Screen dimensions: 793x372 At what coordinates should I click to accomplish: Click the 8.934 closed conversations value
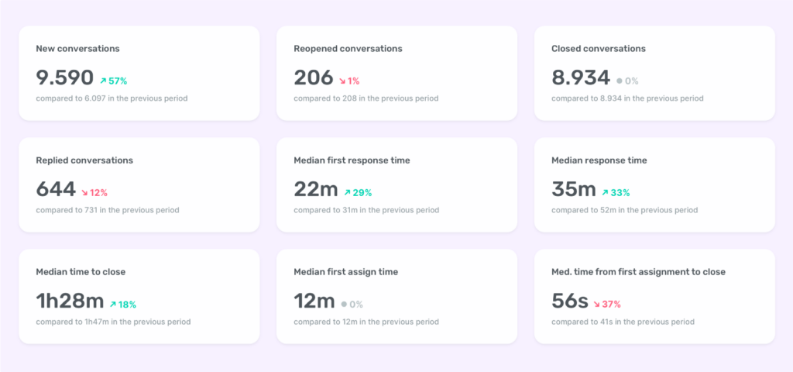click(581, 77)
